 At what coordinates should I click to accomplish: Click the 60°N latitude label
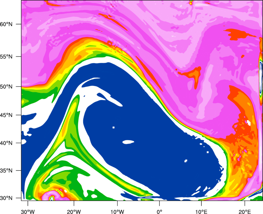(6, 24)
